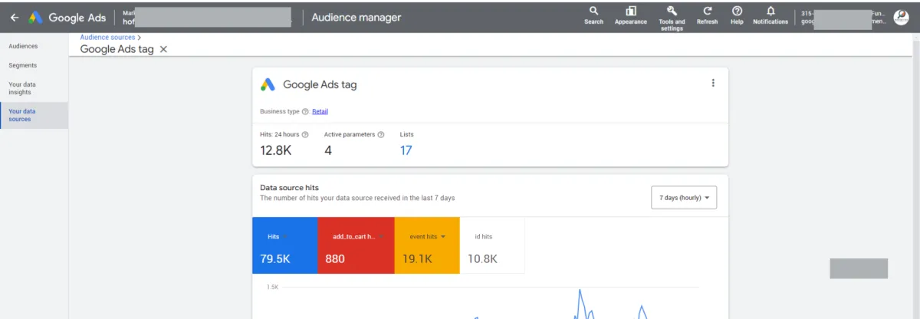Screen dimensions: 920x319
Task: Click the Retail business type link
Action: (x=320, y=111)
